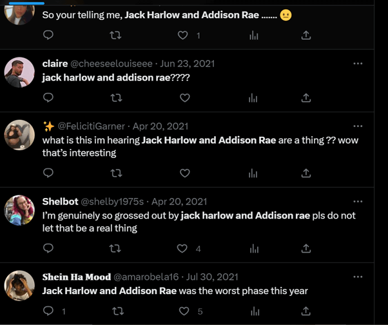Viewport: 388px width, 325px height.
Task: Open claire's profile picture
Action: point(19,72)
